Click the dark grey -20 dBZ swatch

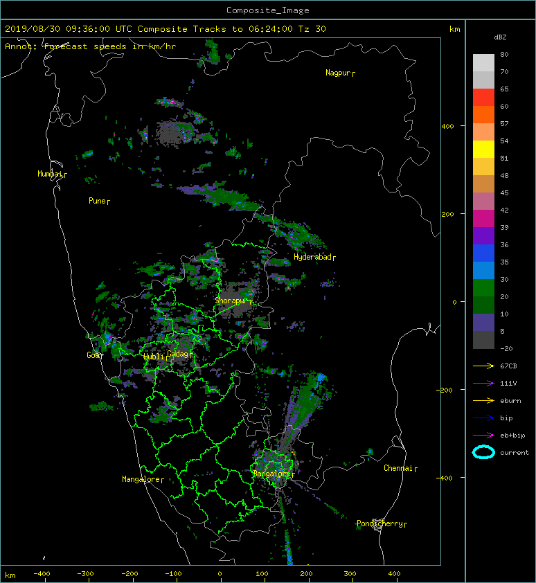pyautogui.click(x=483, y=340)
